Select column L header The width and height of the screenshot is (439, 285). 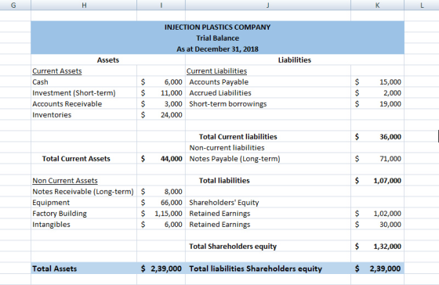(x=422, y=5)
